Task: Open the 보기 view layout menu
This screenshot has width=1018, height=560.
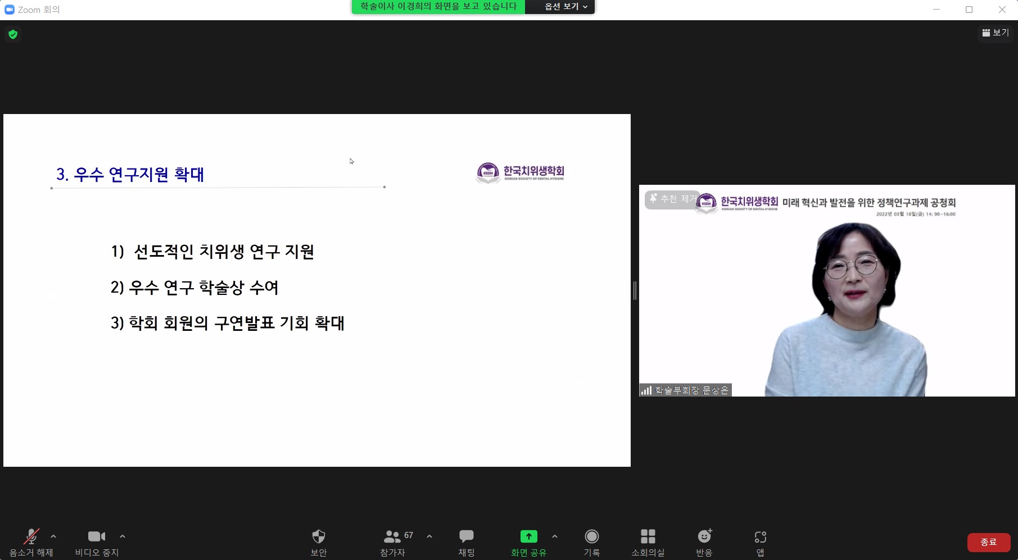Action: tap(996, 33)
